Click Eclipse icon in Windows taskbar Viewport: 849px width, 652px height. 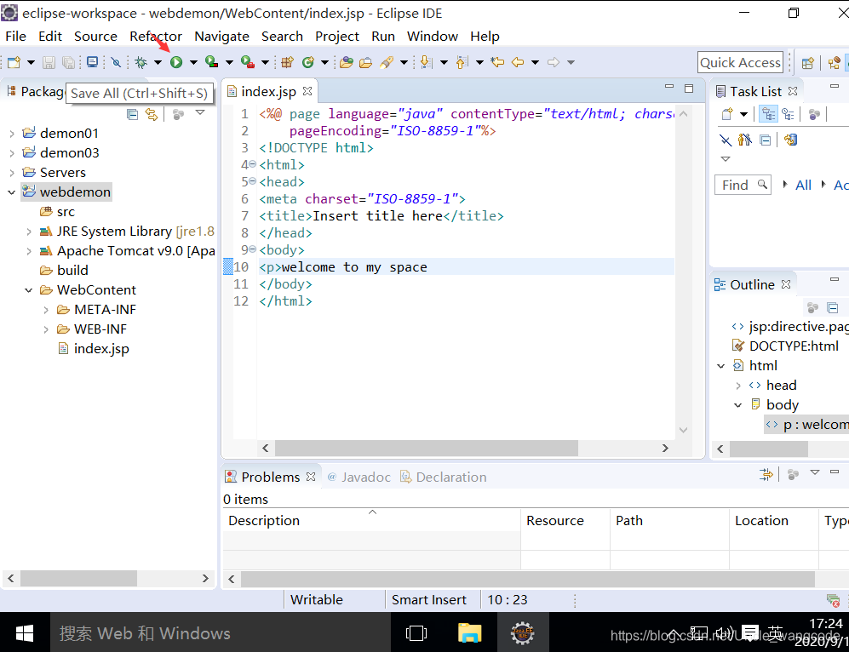(x=523, y=632)
